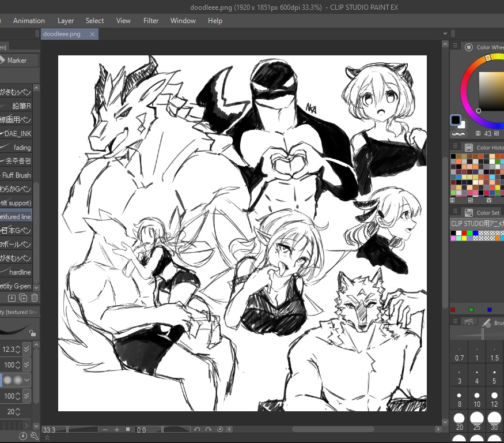The width and height of the screenshot is (504, 443).
Task: Open sub tool detail wrench icon
Action: click(35, 436)
